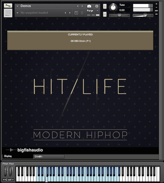
Task: Solo the instrument with S button
Action: pyautogui.click(x=105, y=6)
